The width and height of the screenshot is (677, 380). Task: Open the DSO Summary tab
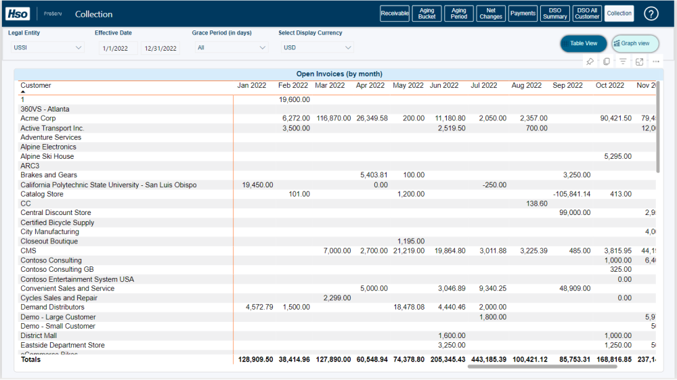[x=555, y=14]
